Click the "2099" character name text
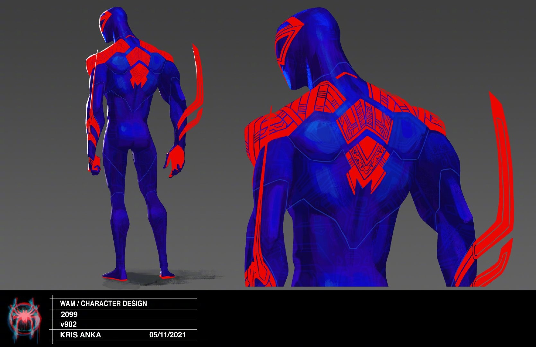The image size is (536, 347). pyautogui.click(x=69, y=314)
